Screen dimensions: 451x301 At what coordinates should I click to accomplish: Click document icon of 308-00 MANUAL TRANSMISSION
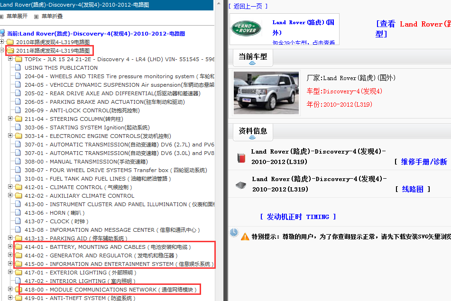(18, 162)
